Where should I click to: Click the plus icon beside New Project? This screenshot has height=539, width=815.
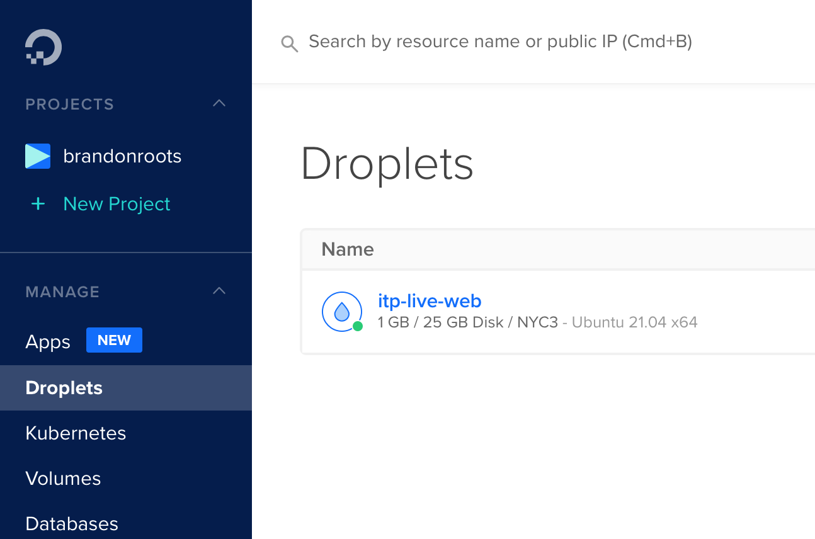pyautogui.click(x=38, y=203)
